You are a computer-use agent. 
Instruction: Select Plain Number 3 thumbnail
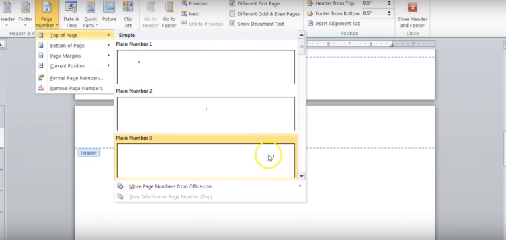206,160
